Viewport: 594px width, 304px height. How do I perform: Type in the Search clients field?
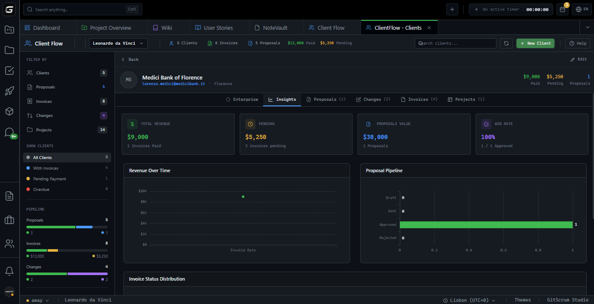coord(455,43)
